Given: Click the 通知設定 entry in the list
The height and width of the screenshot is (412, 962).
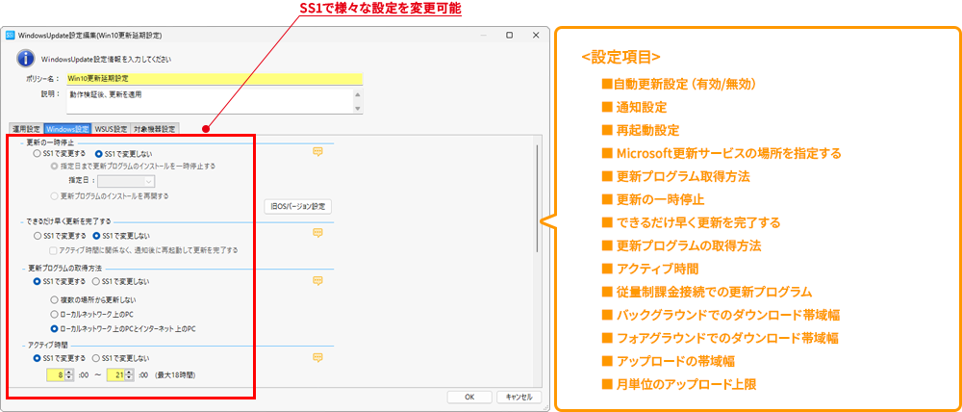Looking at the screenshot, I should coord(634,107).
